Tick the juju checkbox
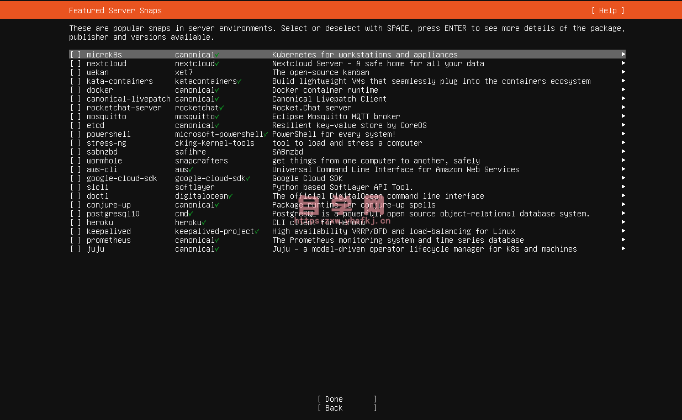The image size is (682, 420). (76, 249)
